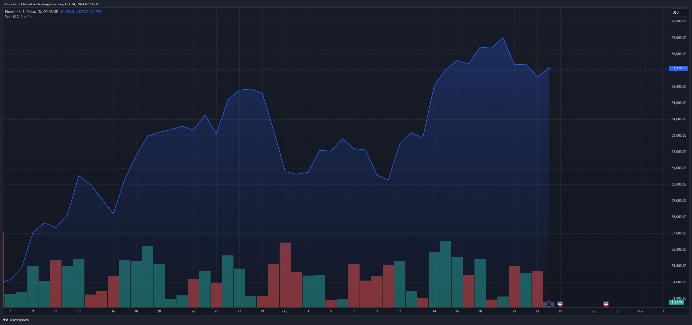This screenshot has height=325, width=692.
Task: Click the blue 67,128.38 price axis label
Action: point(679,68)
